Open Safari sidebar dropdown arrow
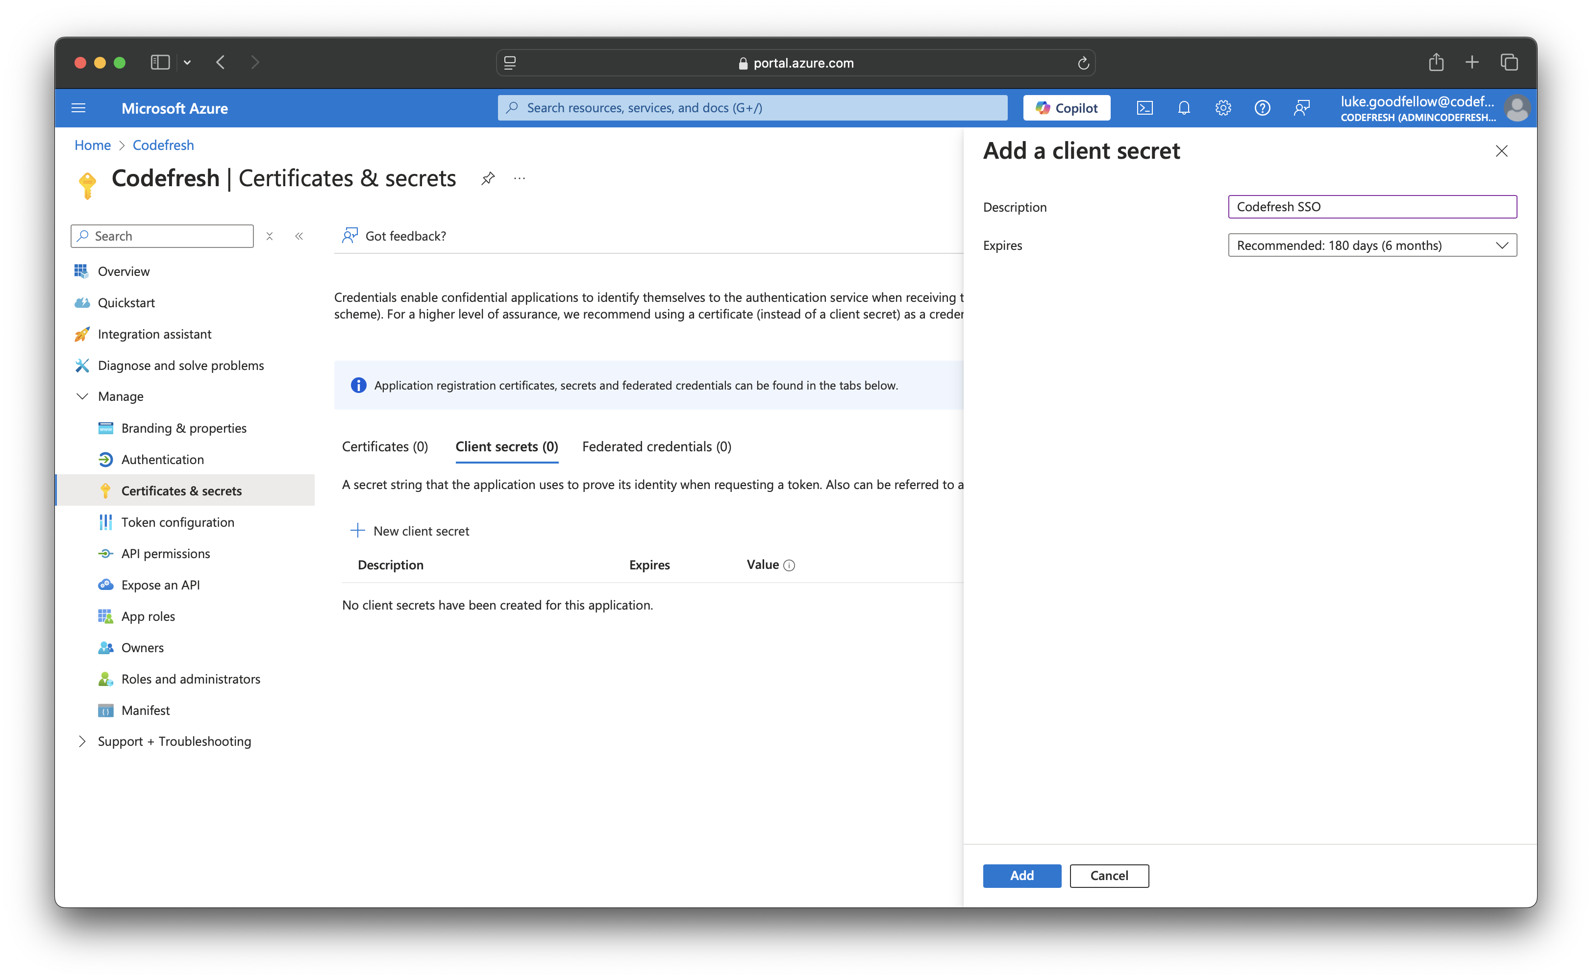Image resolution: width=1592 pixels, height=980 pixels. coord(187,62)
